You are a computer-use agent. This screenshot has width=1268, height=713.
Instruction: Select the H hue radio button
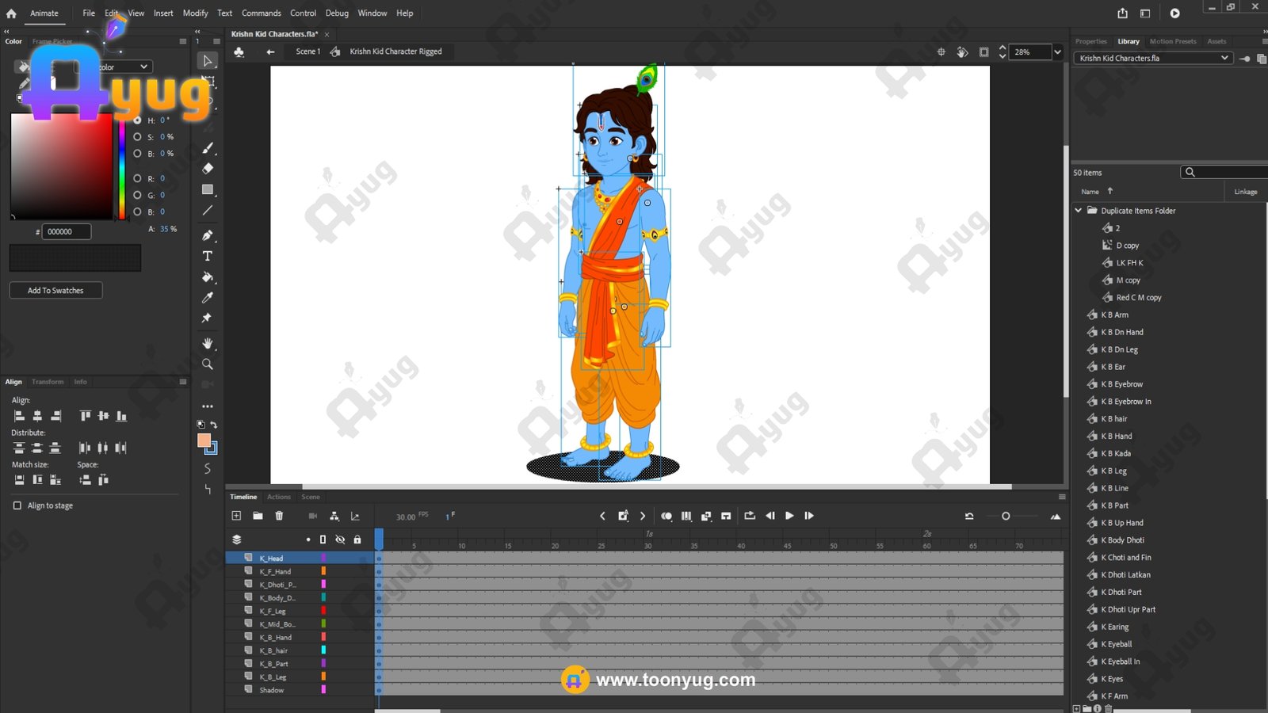coord(137,120)
